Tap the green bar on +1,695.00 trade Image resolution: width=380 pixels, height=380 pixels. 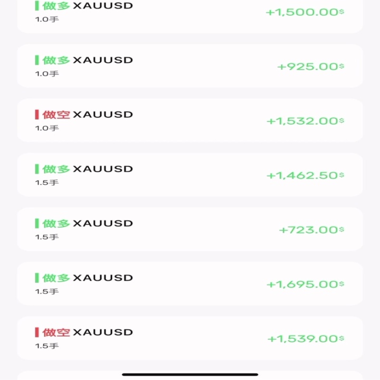[x=37, y=278]
